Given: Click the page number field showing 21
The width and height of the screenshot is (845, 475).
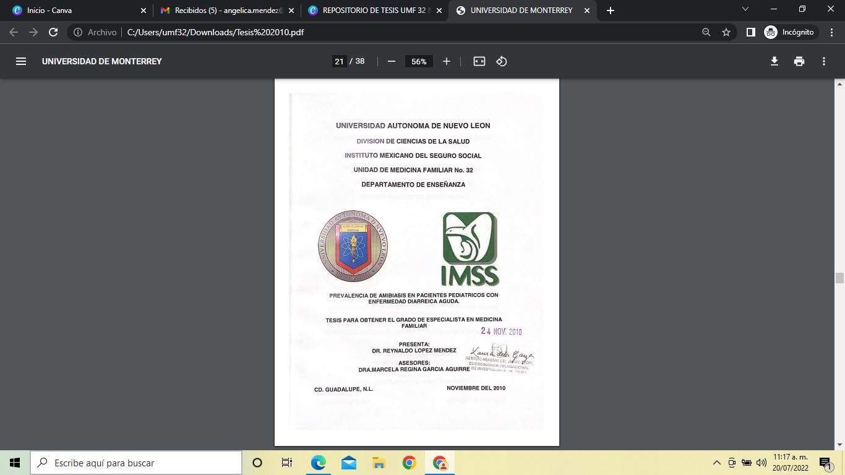Looking at the screenshot, I should coord(339,61).
